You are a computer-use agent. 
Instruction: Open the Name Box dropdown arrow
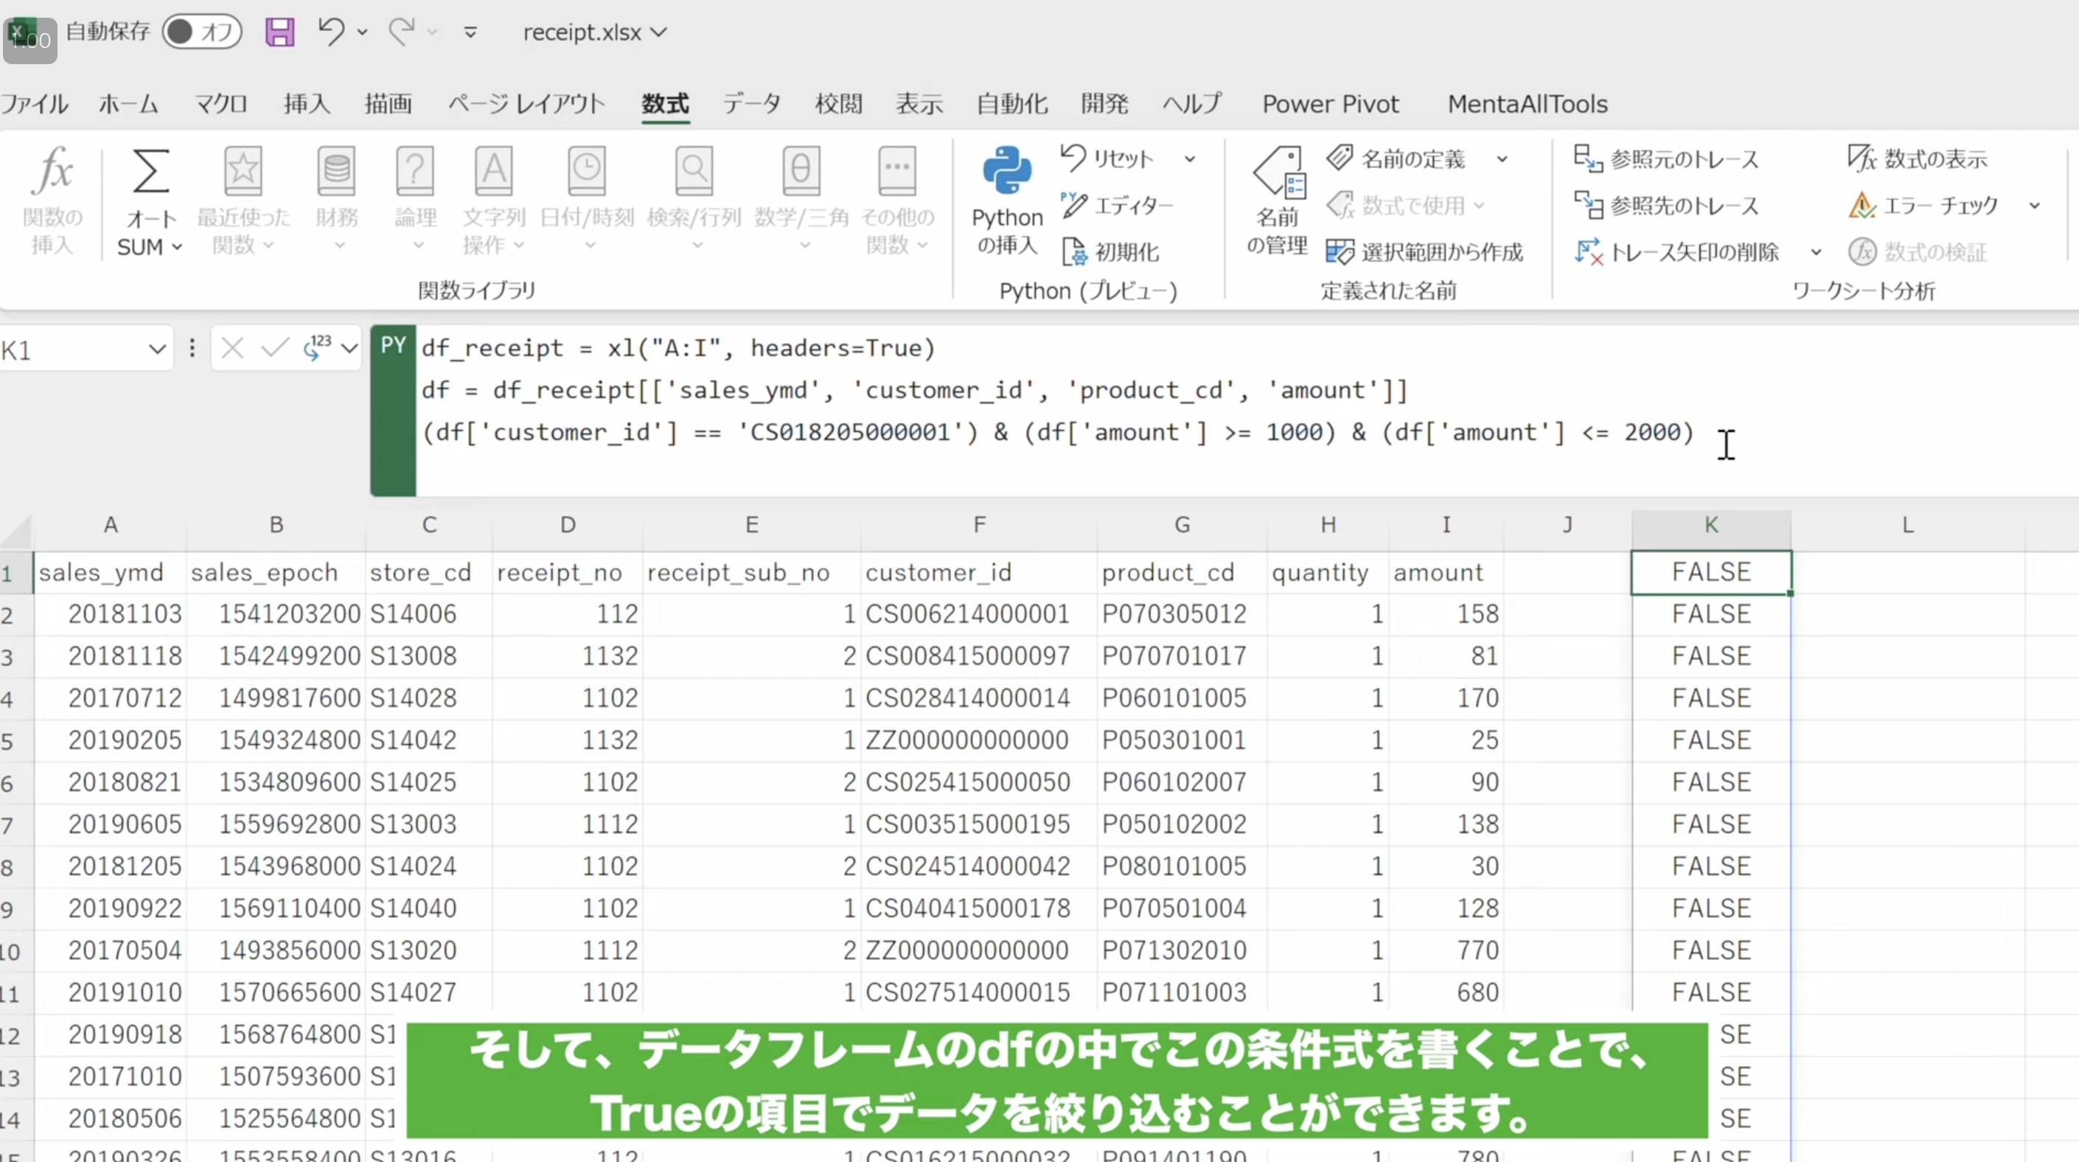point(156,349)
